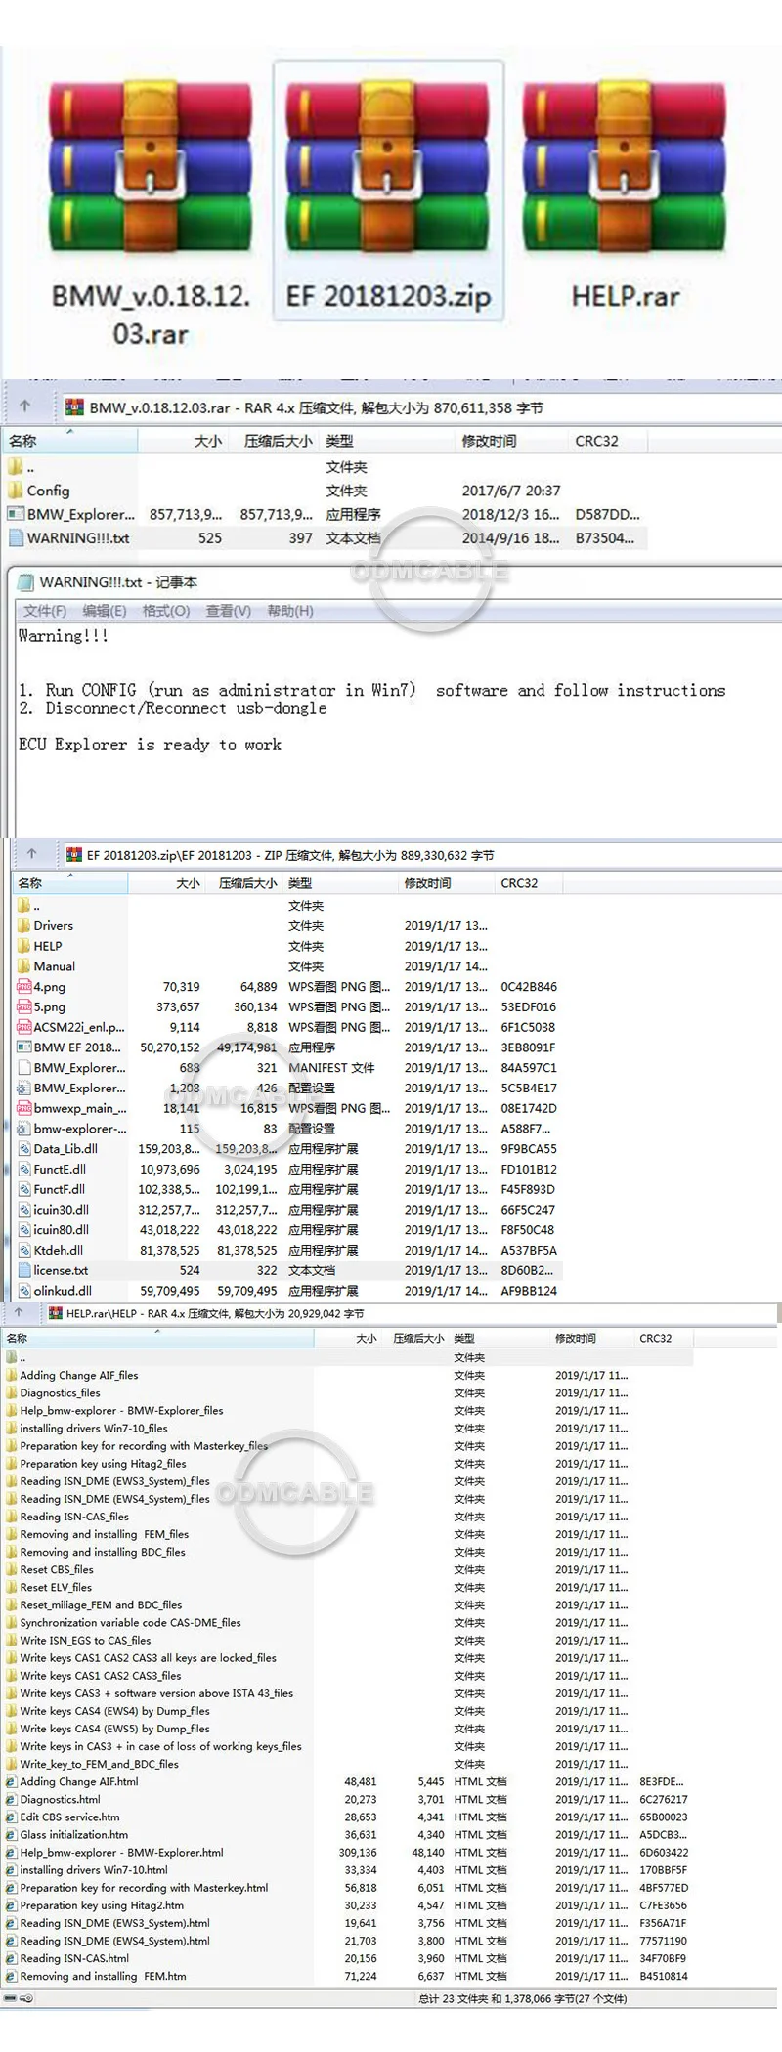Viewport: 782px width, 2052px height.
Task: Select the icuin30.dll row
Action: (x=288, y=1210)
